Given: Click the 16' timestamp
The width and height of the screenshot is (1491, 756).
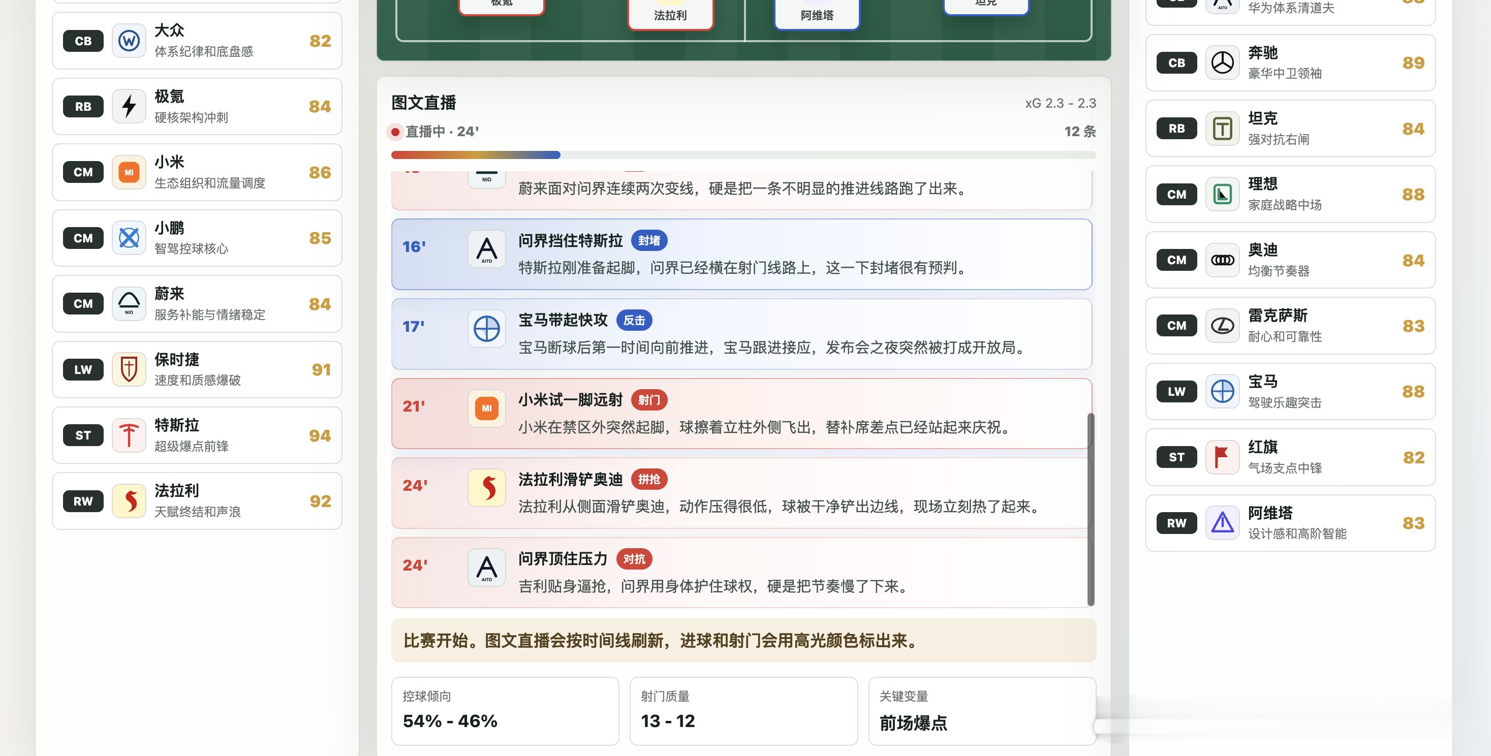Looking at the screenshot, I should pyautogui.click(x=414, y=246).
